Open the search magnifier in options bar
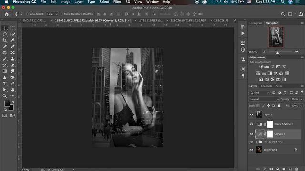 pos(283,14)
